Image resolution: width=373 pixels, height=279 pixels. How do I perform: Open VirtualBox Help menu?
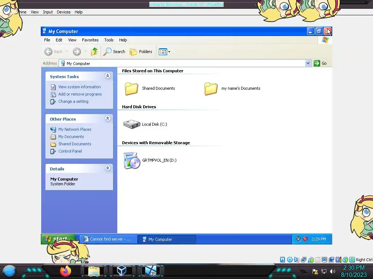(x=79, y=12)
